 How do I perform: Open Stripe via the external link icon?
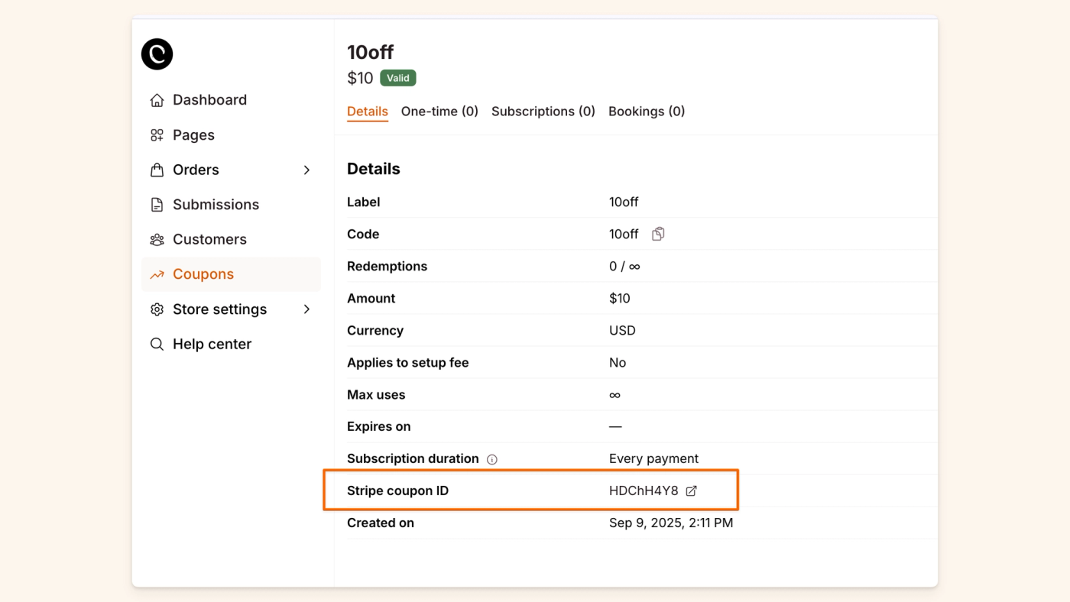(692, 490)
